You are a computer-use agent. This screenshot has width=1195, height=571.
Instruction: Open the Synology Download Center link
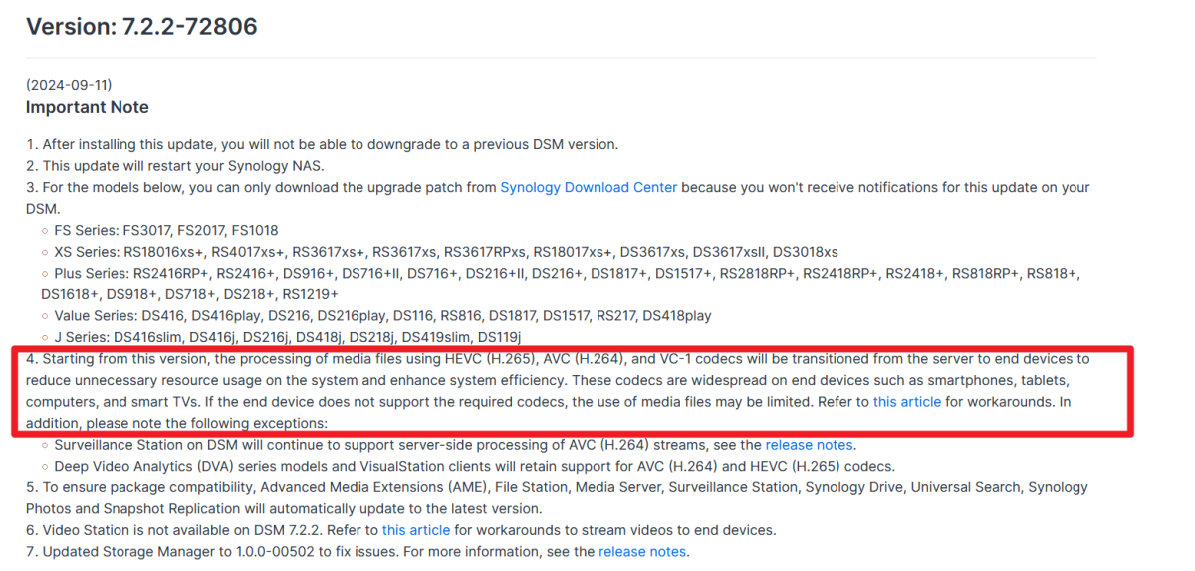tap(589, 187)
